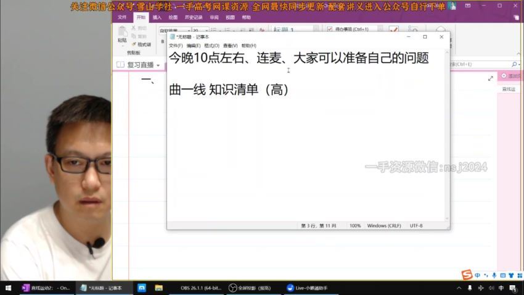This screenshot has width=524, height=295.
Task: Show hidden system tray icons
Action: click(x=459, y=288)
